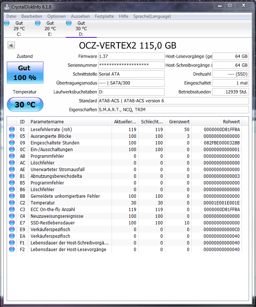This screenshot has height=307, width=256.
Task: Open the Optionen menu
Action: point(57,16)
